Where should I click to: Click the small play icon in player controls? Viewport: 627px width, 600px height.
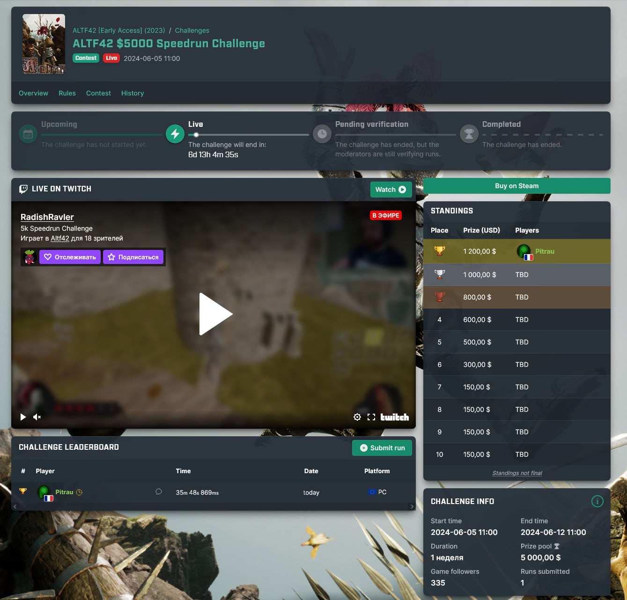[x=23, y=417]
